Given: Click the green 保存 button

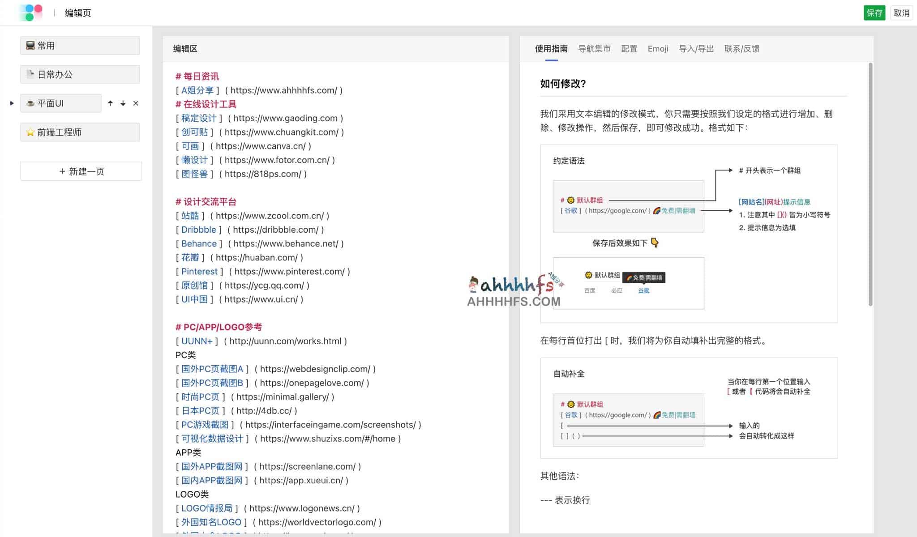Looking at the screenshot, I should tap(874, 13).
